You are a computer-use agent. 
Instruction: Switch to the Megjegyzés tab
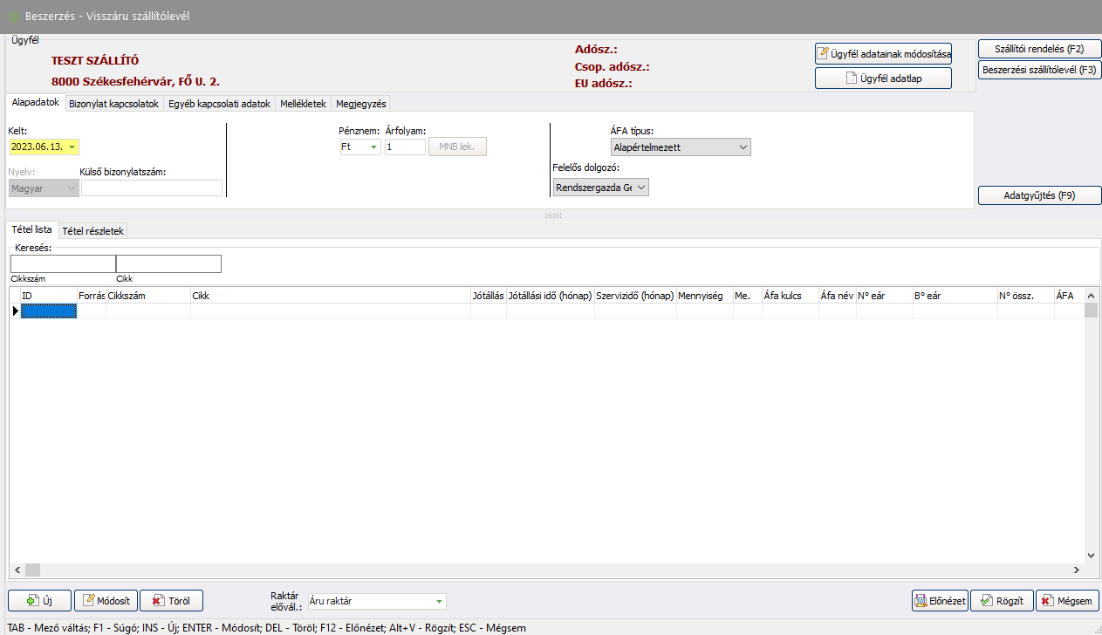tap(360, 104)
